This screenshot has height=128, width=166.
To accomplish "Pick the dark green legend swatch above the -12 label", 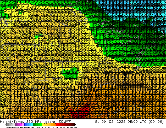I will (34, 124).
